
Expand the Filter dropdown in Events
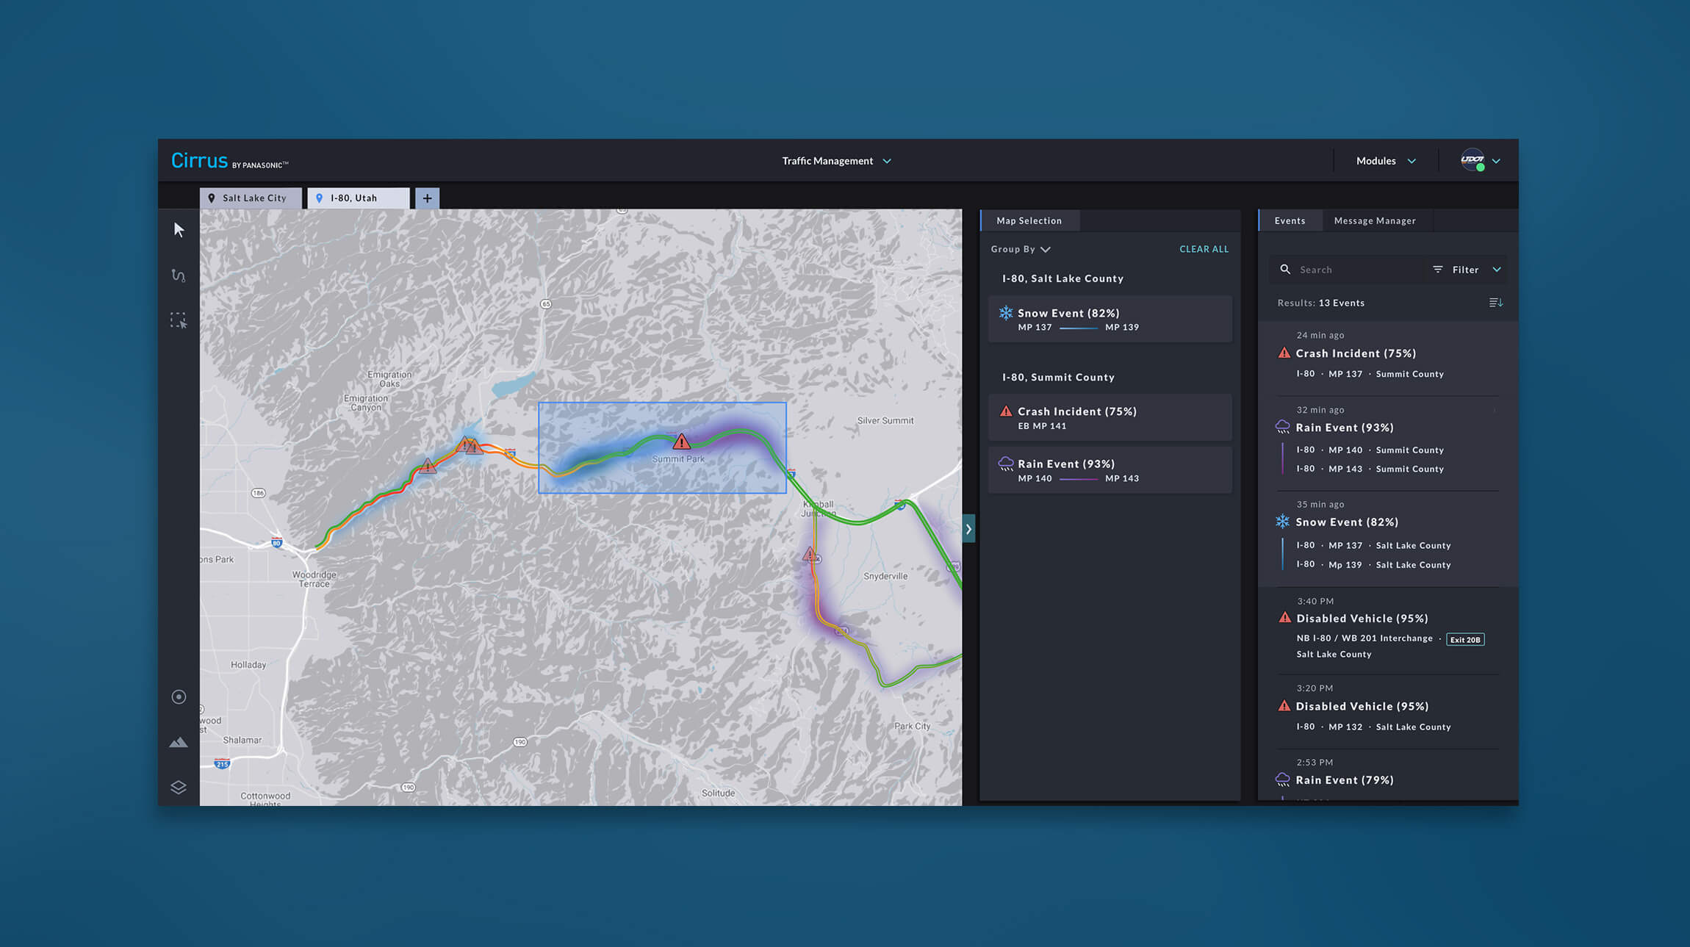click(1466, 270)
